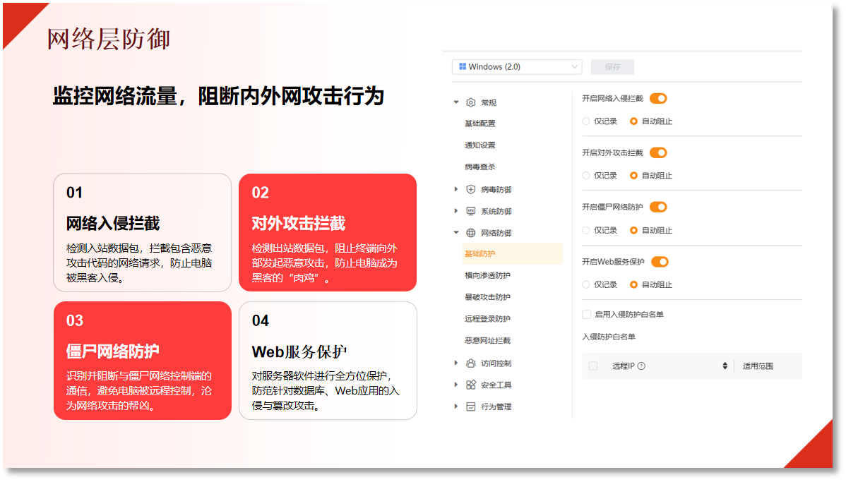This screenshot has width=846, height=482.
Task: Click the globe icon for 网络防御
Action: point(470,233)
